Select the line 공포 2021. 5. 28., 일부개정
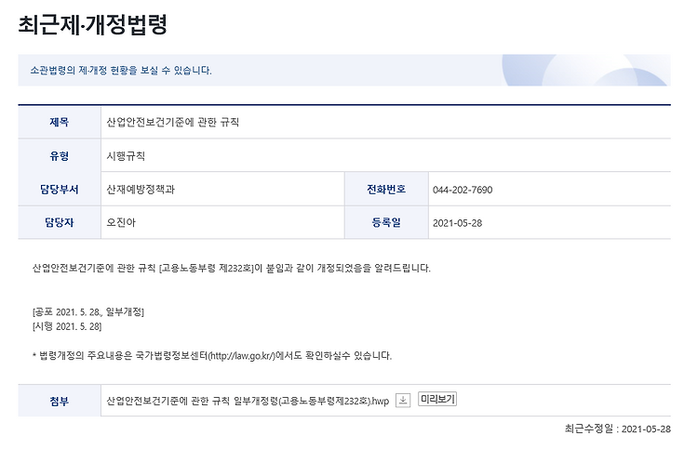Screen dimensions: 698x449 point(88,312)
